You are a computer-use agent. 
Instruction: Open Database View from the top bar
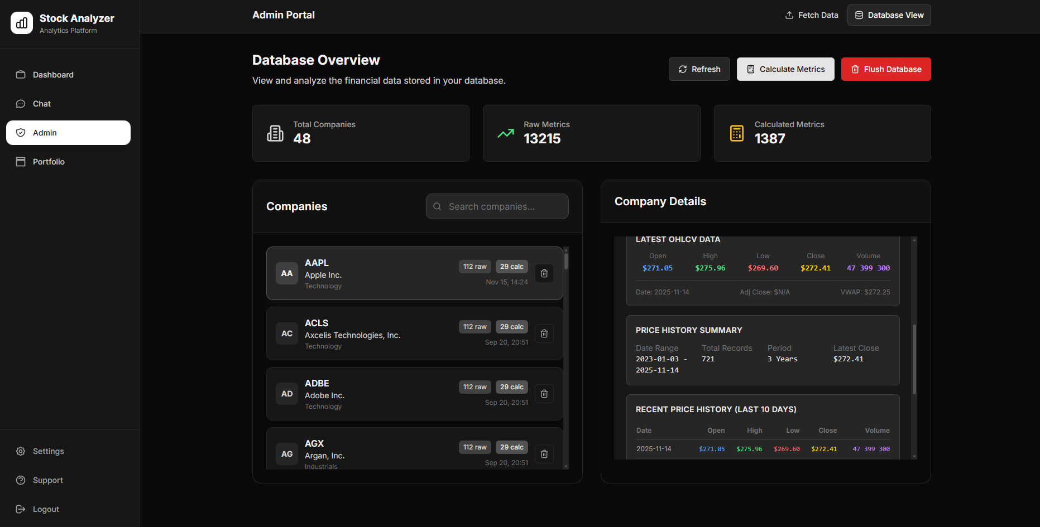coord(889,15)
